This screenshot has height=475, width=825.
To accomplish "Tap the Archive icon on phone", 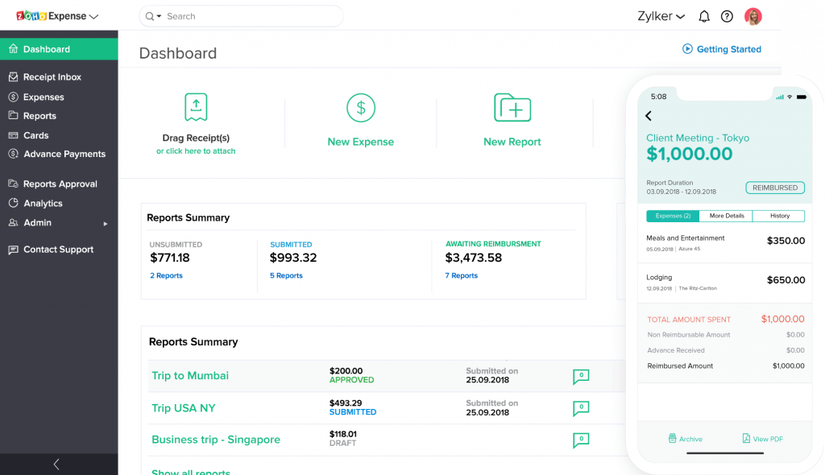I will (x=672, y=438).
